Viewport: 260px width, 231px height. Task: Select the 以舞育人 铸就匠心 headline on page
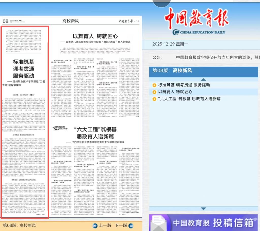[95, 36]
